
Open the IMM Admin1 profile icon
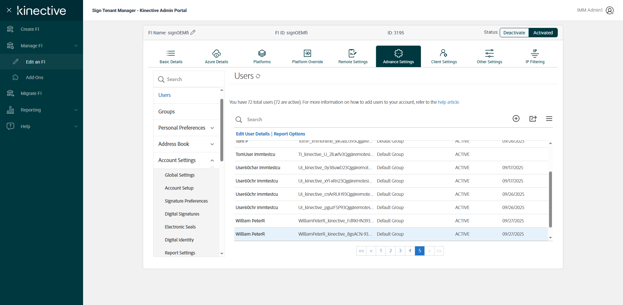(610, 10)
